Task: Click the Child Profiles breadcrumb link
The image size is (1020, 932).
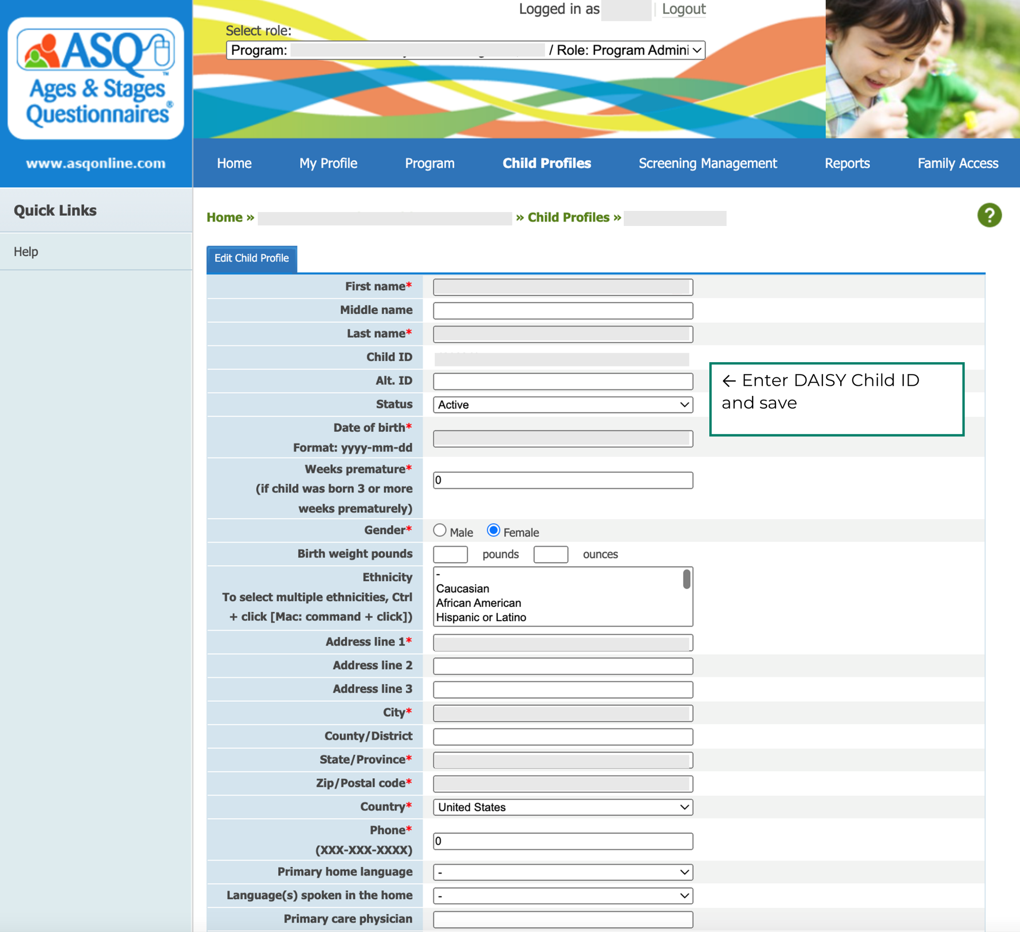Action: coord(568,217)
